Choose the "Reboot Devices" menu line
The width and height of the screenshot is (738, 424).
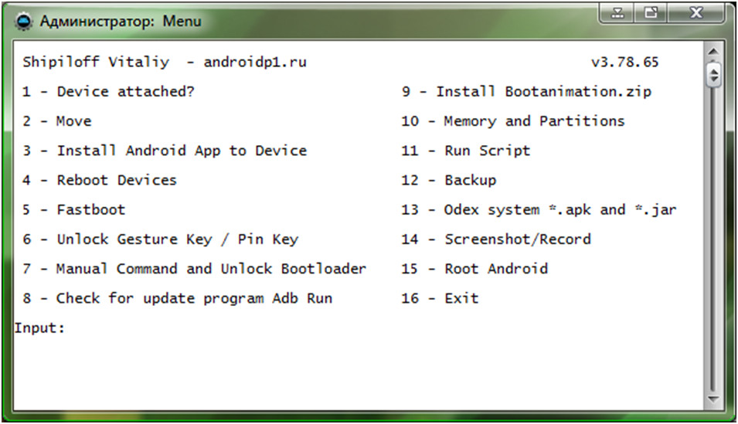coord(100,180)
